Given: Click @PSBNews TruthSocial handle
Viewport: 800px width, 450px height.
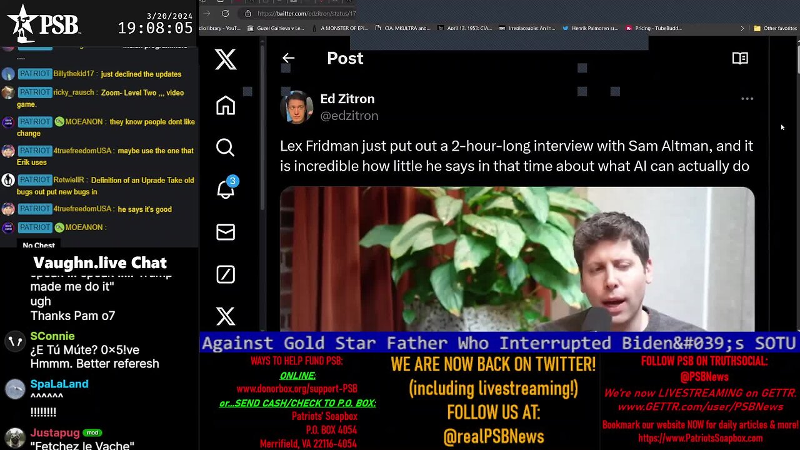Looking at the screenshot, I should [x=704, y=377].
